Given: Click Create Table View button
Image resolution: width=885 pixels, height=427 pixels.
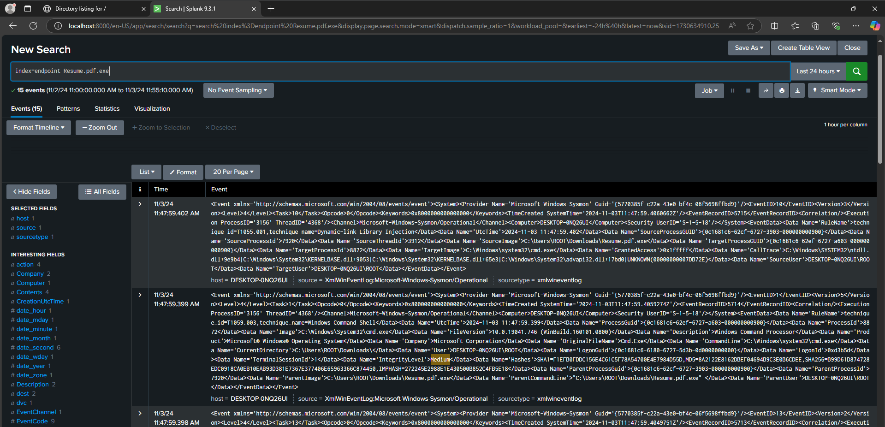Looking at the screenshot, I should point(803,47).
